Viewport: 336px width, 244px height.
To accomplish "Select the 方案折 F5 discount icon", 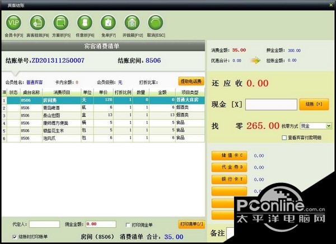I will 61,23.
